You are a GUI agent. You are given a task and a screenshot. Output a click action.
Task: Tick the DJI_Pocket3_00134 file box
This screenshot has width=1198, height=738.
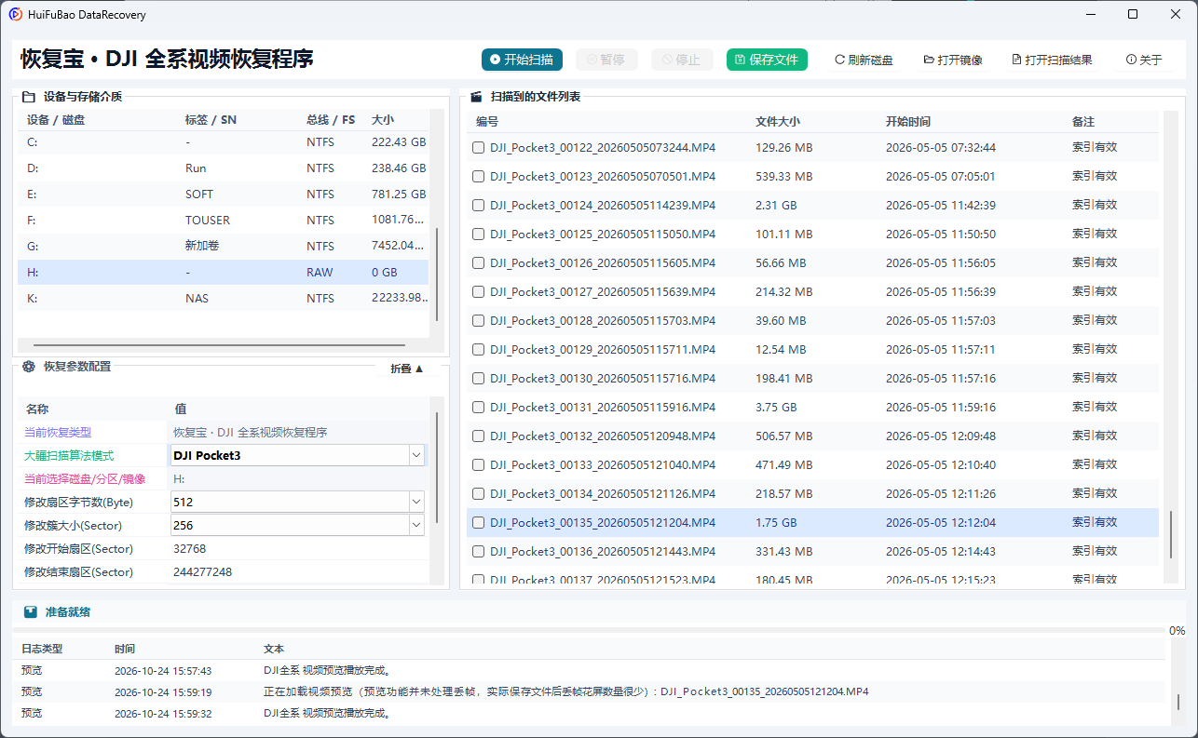click(478, 493)
